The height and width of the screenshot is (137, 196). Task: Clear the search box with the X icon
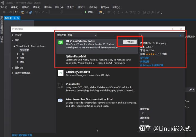pos(180,35)
